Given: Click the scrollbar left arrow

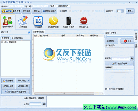Looking at the screenshot, I should (33, 93).
